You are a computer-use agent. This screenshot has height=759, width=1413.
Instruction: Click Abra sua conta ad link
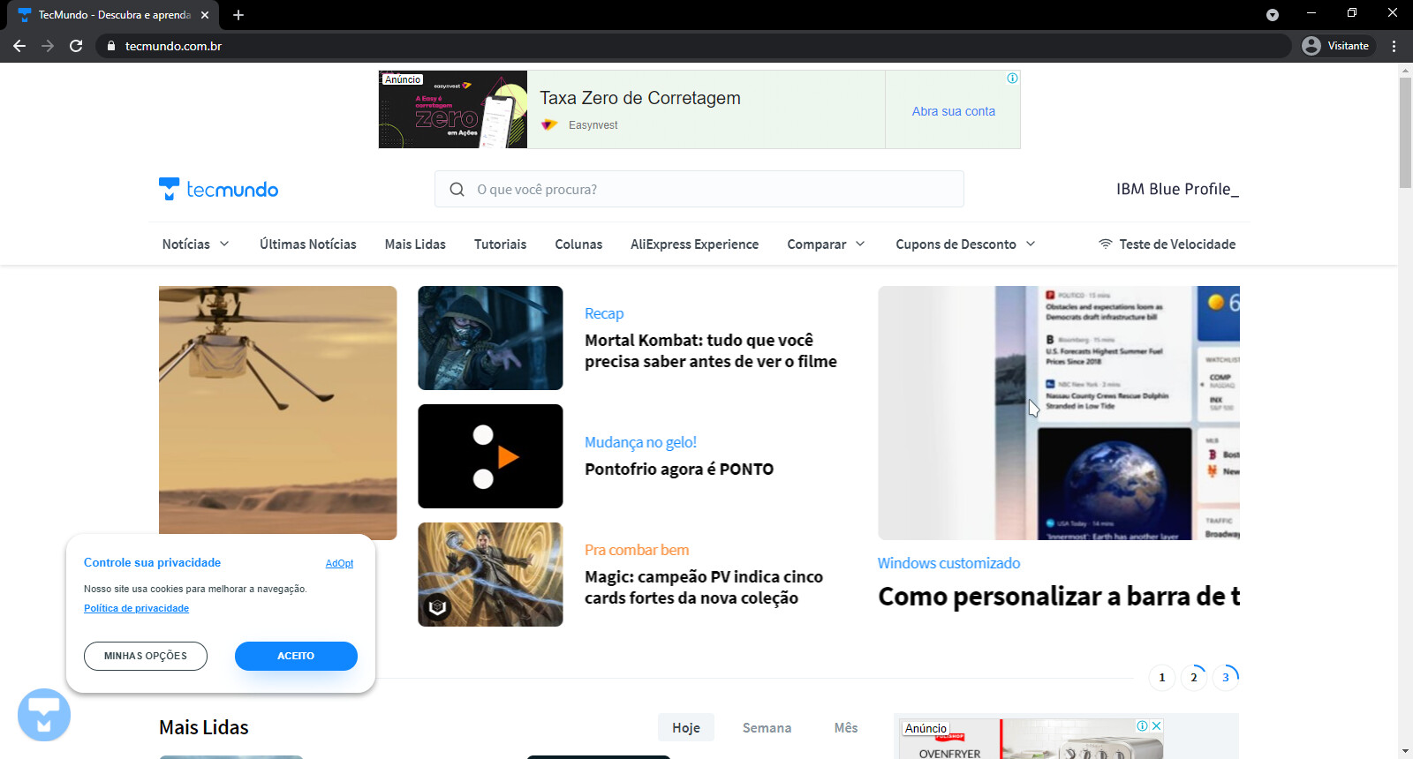point(953,111)
